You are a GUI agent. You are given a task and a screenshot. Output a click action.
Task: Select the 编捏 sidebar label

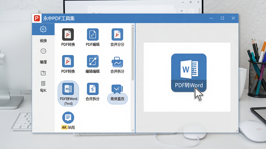tap(43, 62)
